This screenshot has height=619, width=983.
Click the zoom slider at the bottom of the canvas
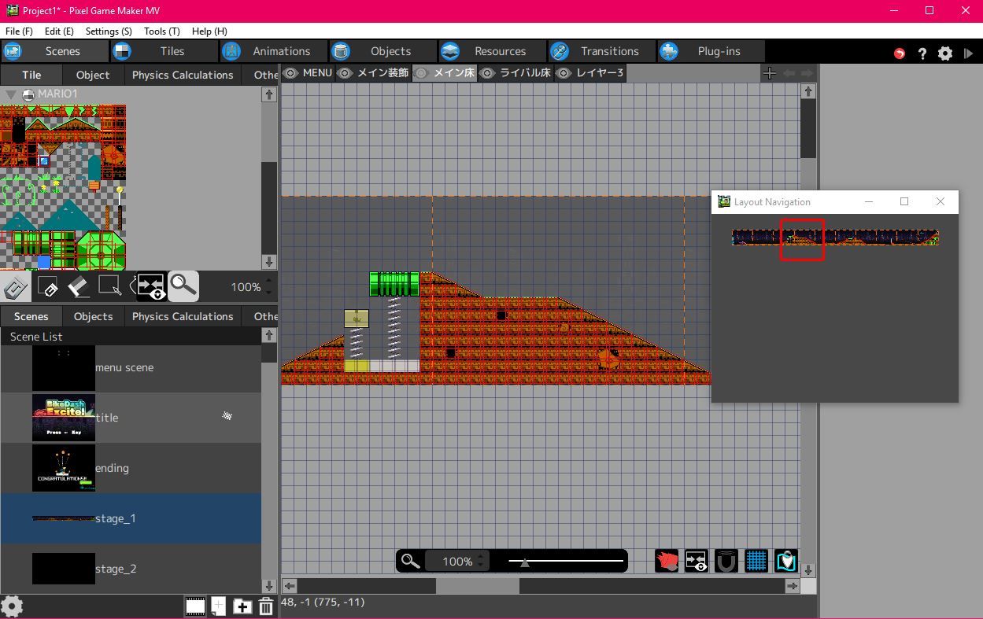(523, 561)
